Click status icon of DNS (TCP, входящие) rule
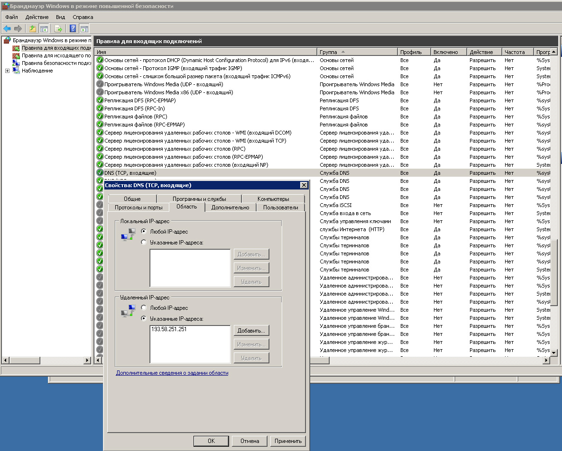This screenshot has width=562, height=451. [x=100, y=173]
